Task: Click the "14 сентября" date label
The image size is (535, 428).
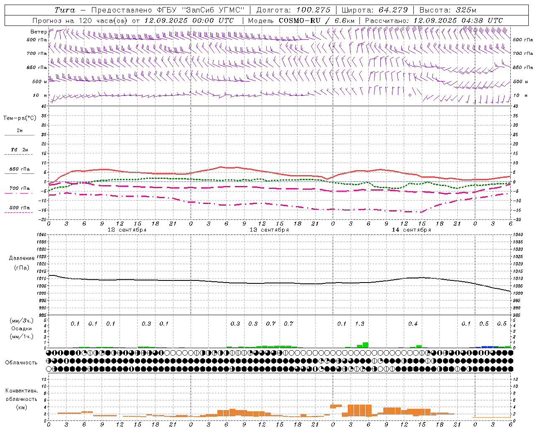Action: [x=411, y=230]
